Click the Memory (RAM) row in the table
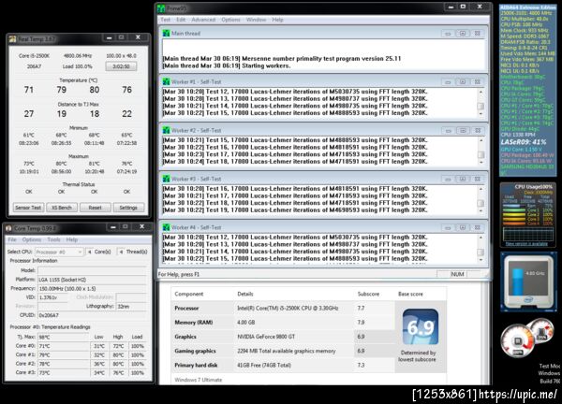 (283, 323)
